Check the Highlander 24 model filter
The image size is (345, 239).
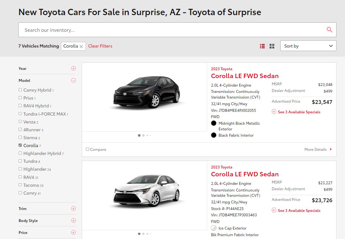click(x=20, y=169)
